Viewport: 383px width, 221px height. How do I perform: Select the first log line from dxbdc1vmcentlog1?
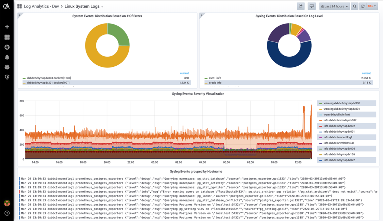point(149,178)
